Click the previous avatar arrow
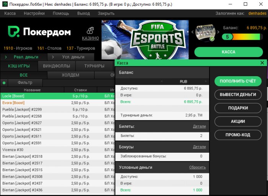 click(193, 32)
